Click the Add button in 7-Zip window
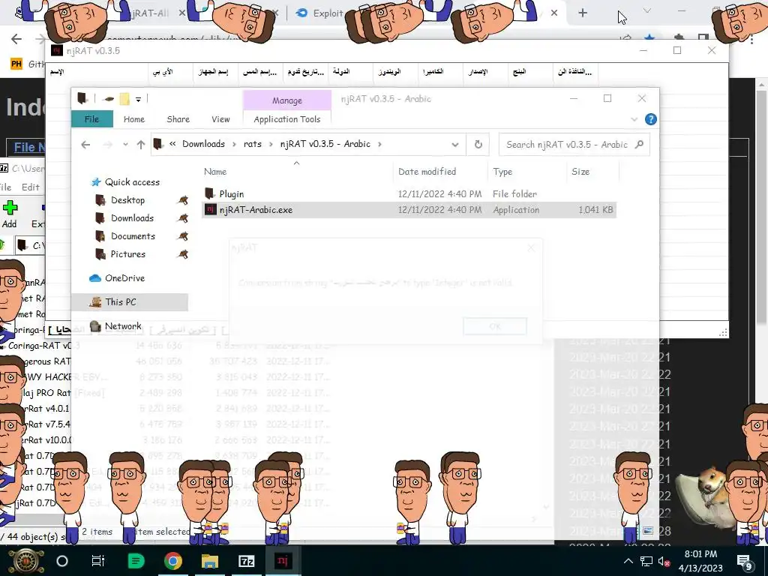Screen dimensions: 768x576 9,214
